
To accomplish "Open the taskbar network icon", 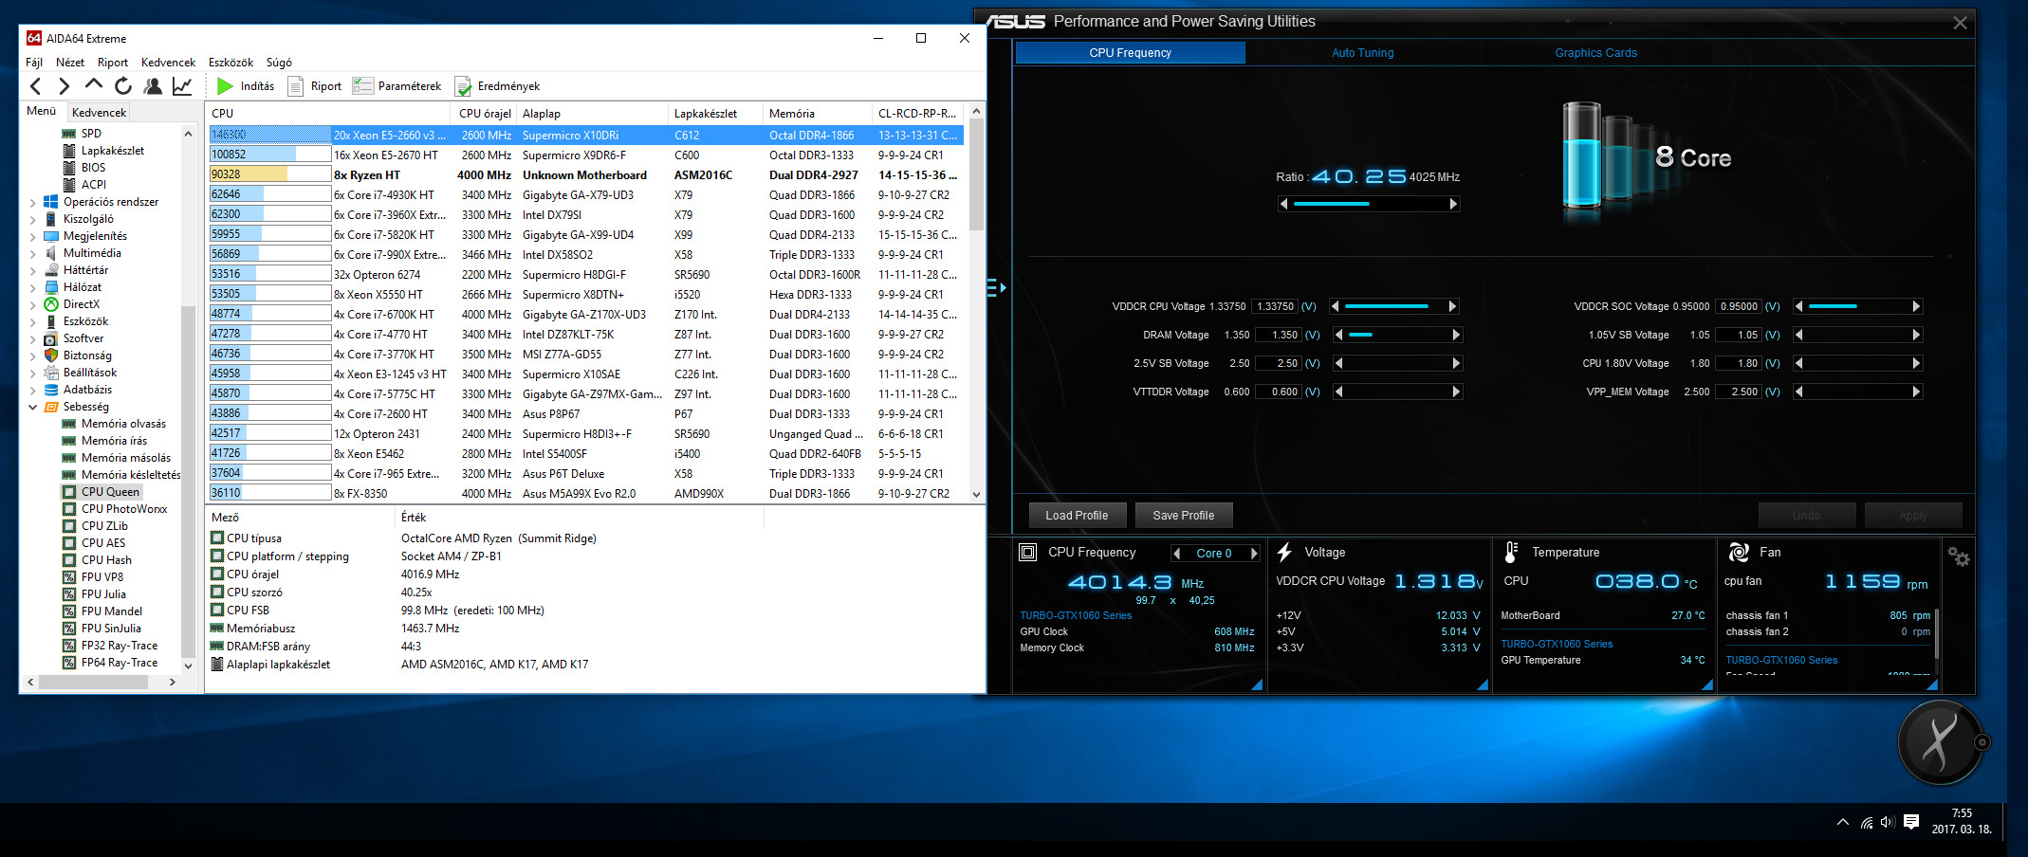I will click(1866, 822).
